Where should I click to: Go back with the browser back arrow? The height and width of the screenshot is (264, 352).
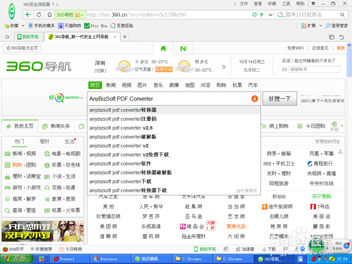point(28,15)
